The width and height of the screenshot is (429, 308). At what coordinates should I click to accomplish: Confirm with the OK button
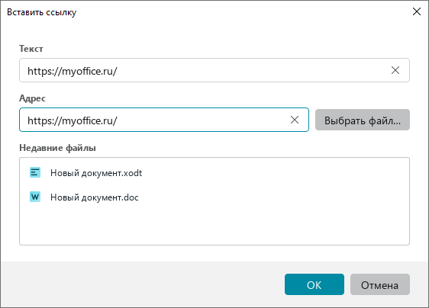point(314,284)
